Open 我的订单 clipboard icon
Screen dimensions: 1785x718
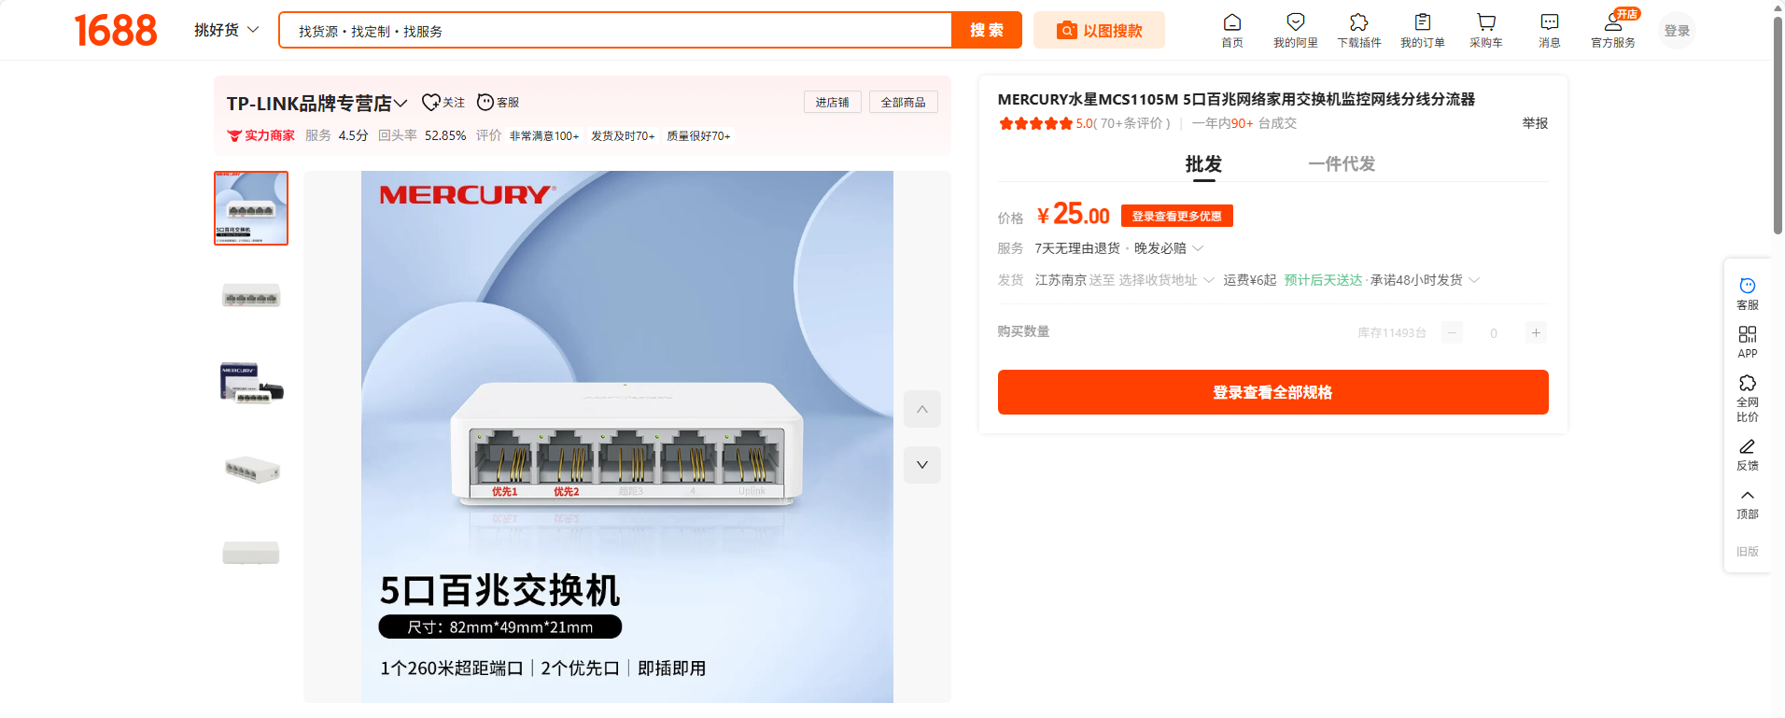1423,30
